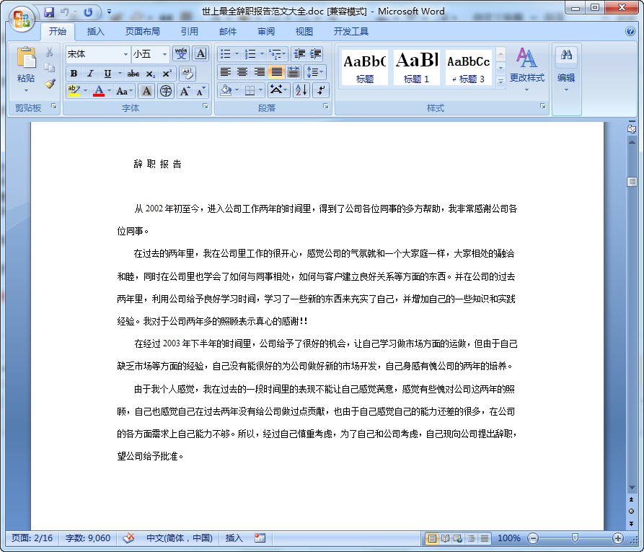This screenshot has height=552, width=644.
Task: Open font size dropdown 小五
Action: click(x=164, y=54)
